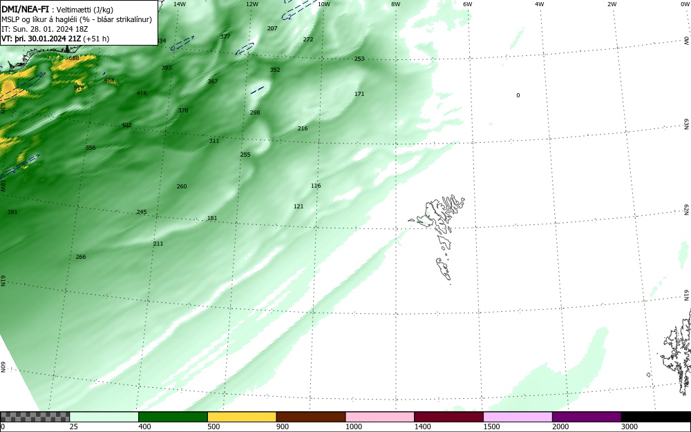Click the map value 255
Image resolution: width=691 pixels, height=432 pixels.
coord(245,155)
